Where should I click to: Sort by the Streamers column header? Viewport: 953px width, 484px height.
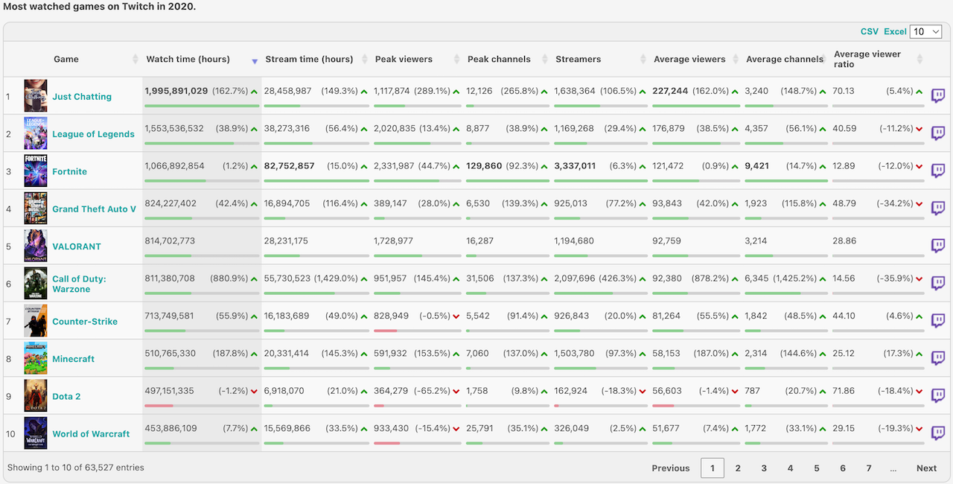[x=578, y=60]
